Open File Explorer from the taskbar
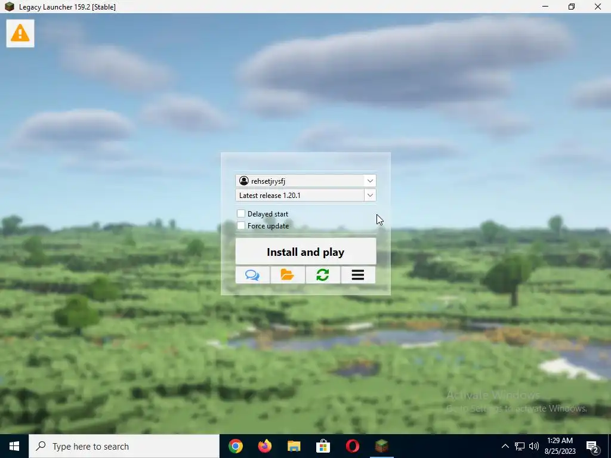 (294, 446)
